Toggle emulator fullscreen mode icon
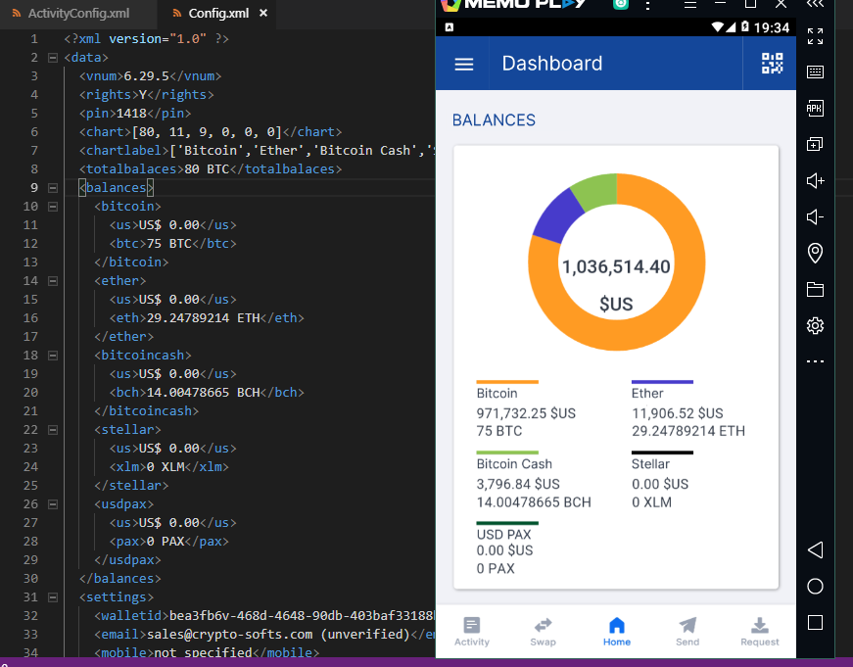This screenshot has width=853, height=667. [x=815, y=37]
